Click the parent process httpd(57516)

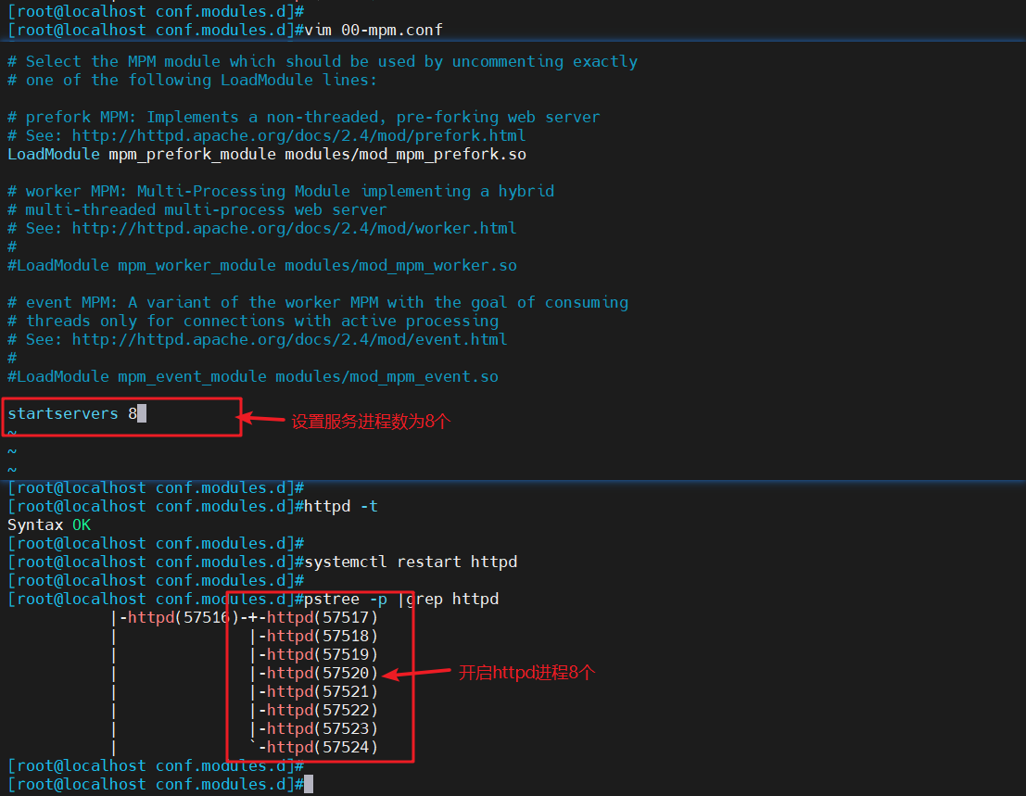[184, 617]
